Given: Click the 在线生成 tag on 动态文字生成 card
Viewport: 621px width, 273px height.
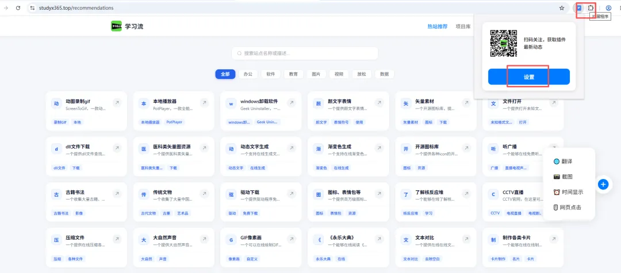Looking at the screenshot, I should click(258, 168).
